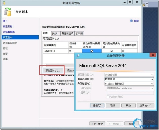Click the 选择数据同步 wizard step
Viewport: 159px width, 130px height.
[10, 43]
